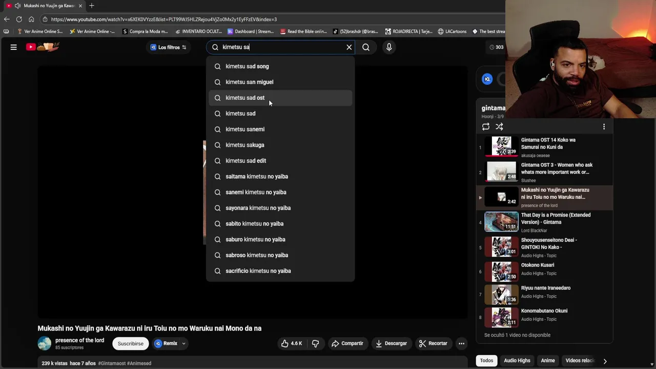The width and height of the screenshot is (656, 369).
Task: Select That Day is a Promise playlist item
Action: 545,222
